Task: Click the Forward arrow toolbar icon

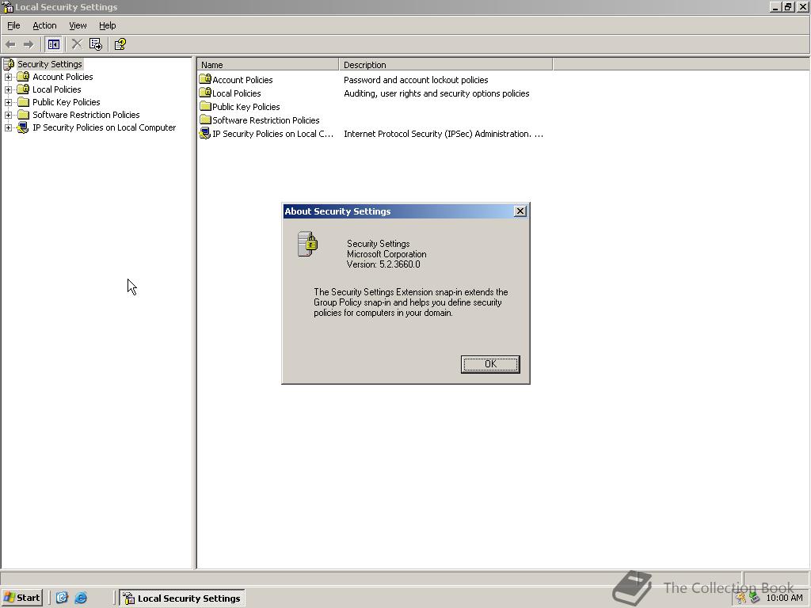Action: pyautogui.click(x=29, y=44)
